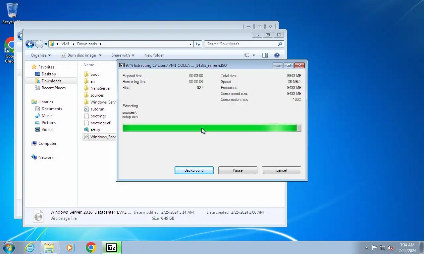This screenshot has width=424, height=254.
Task: Click the 7z icon in dialog title
Action: point(122,65)
